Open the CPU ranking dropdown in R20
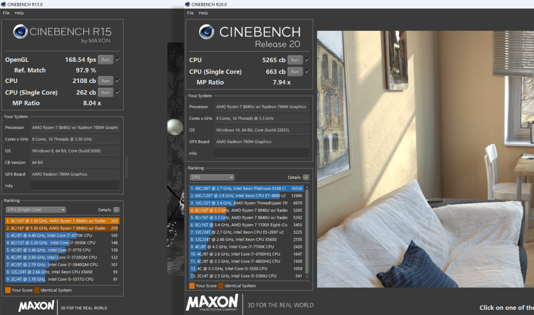The height and width of the screenshot is (315, 534). (x=212, y=177)
